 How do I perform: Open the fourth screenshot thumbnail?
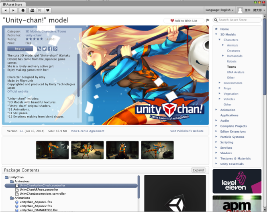point(157,150)
